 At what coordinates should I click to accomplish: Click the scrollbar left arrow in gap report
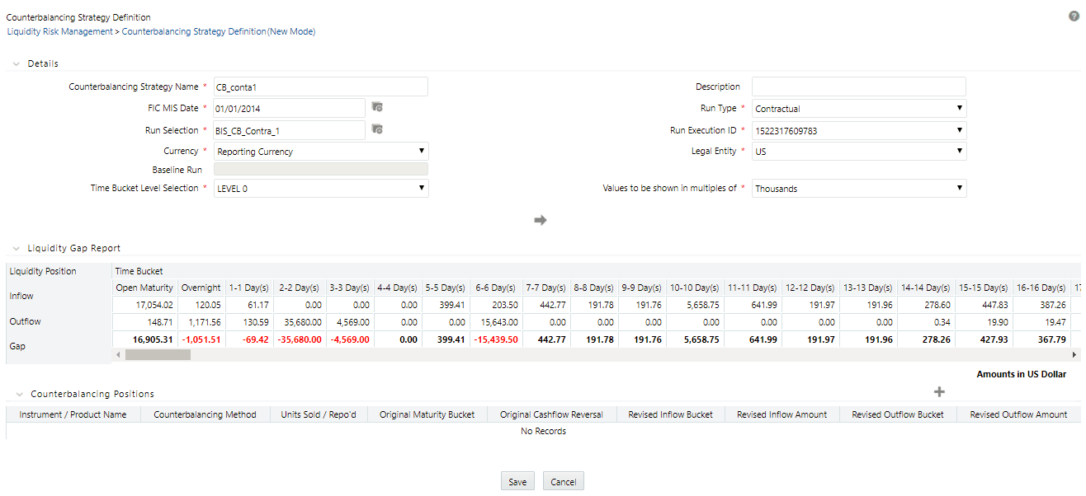click(x=117, y=354)
